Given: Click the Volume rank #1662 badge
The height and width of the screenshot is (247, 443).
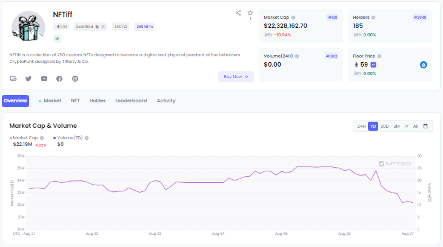Looking at the screenshot, I should [331, 56].
